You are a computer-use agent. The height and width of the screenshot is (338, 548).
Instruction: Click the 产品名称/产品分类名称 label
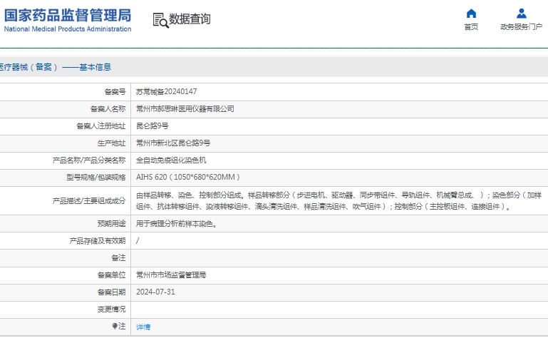(x=89, y=160)
